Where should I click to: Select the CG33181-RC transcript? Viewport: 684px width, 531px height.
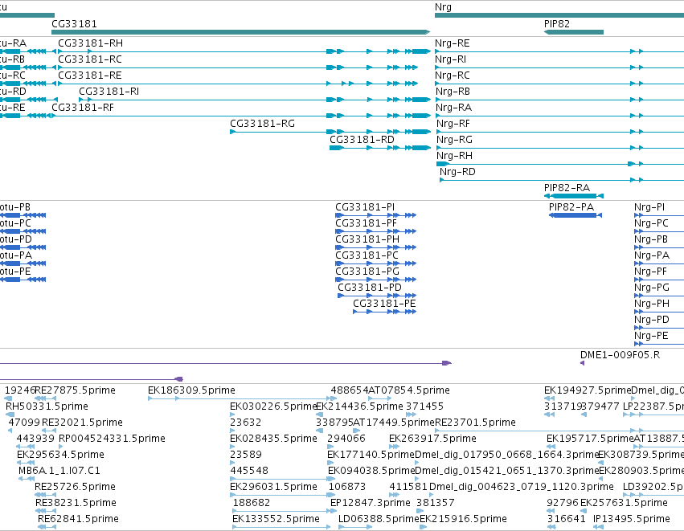(238, 67)
